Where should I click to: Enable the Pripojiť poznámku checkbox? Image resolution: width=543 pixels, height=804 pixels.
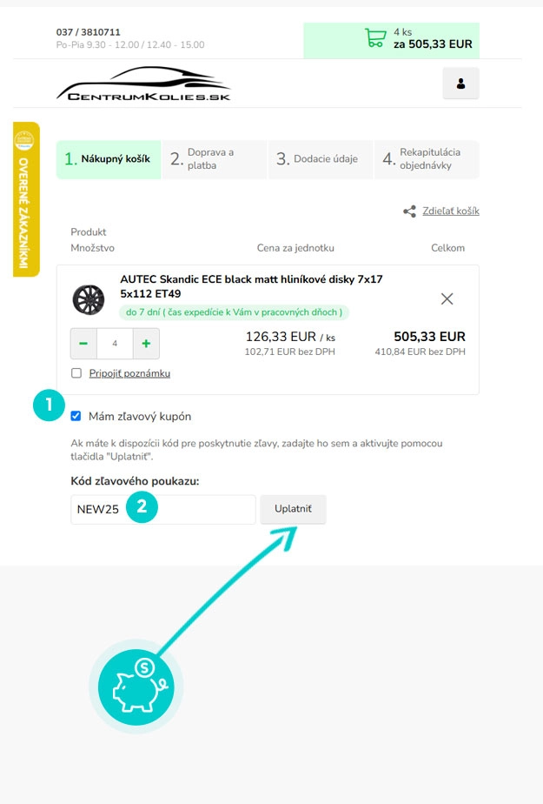pyautogui.click(x=76, y=373)
